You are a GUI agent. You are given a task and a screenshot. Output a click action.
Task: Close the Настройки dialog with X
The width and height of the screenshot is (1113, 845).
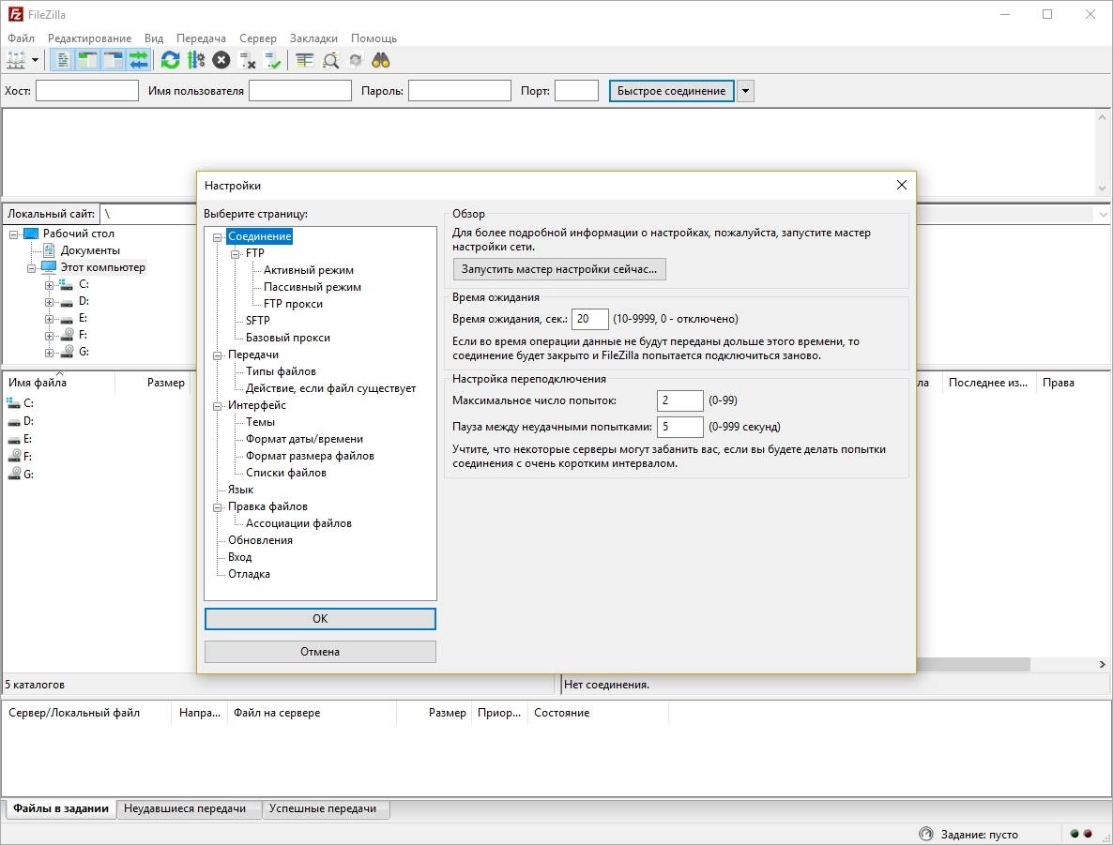(902, 185)
